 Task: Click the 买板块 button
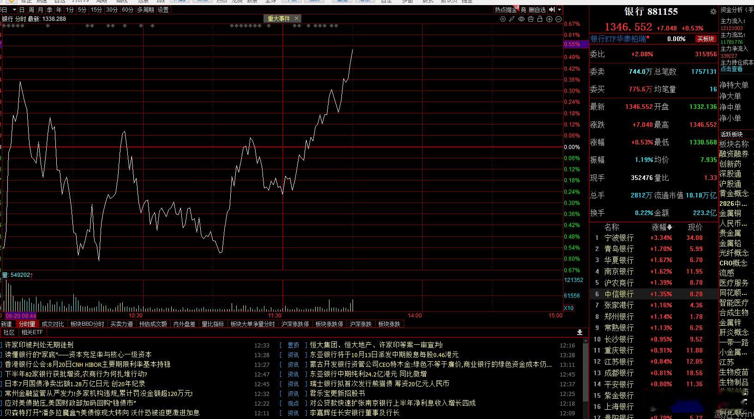click(x=705, y=39)
